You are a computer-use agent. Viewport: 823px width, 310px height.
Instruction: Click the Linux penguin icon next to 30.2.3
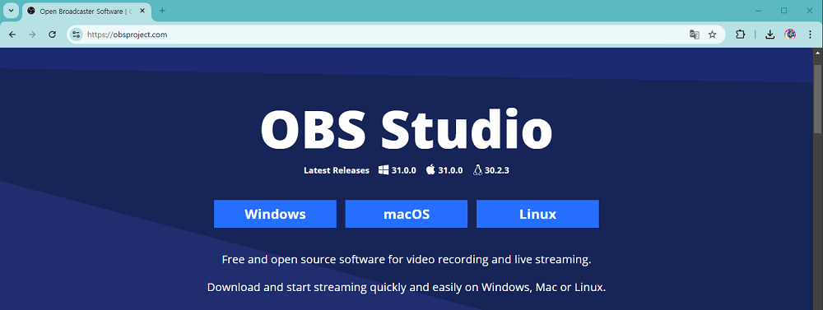[477, 170]
